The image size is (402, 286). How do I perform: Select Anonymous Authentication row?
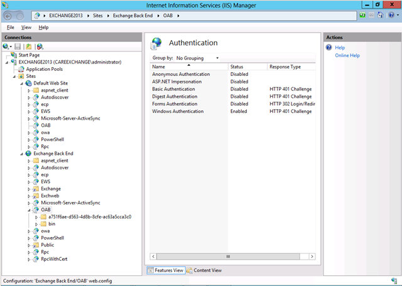(x=232, y=74)
